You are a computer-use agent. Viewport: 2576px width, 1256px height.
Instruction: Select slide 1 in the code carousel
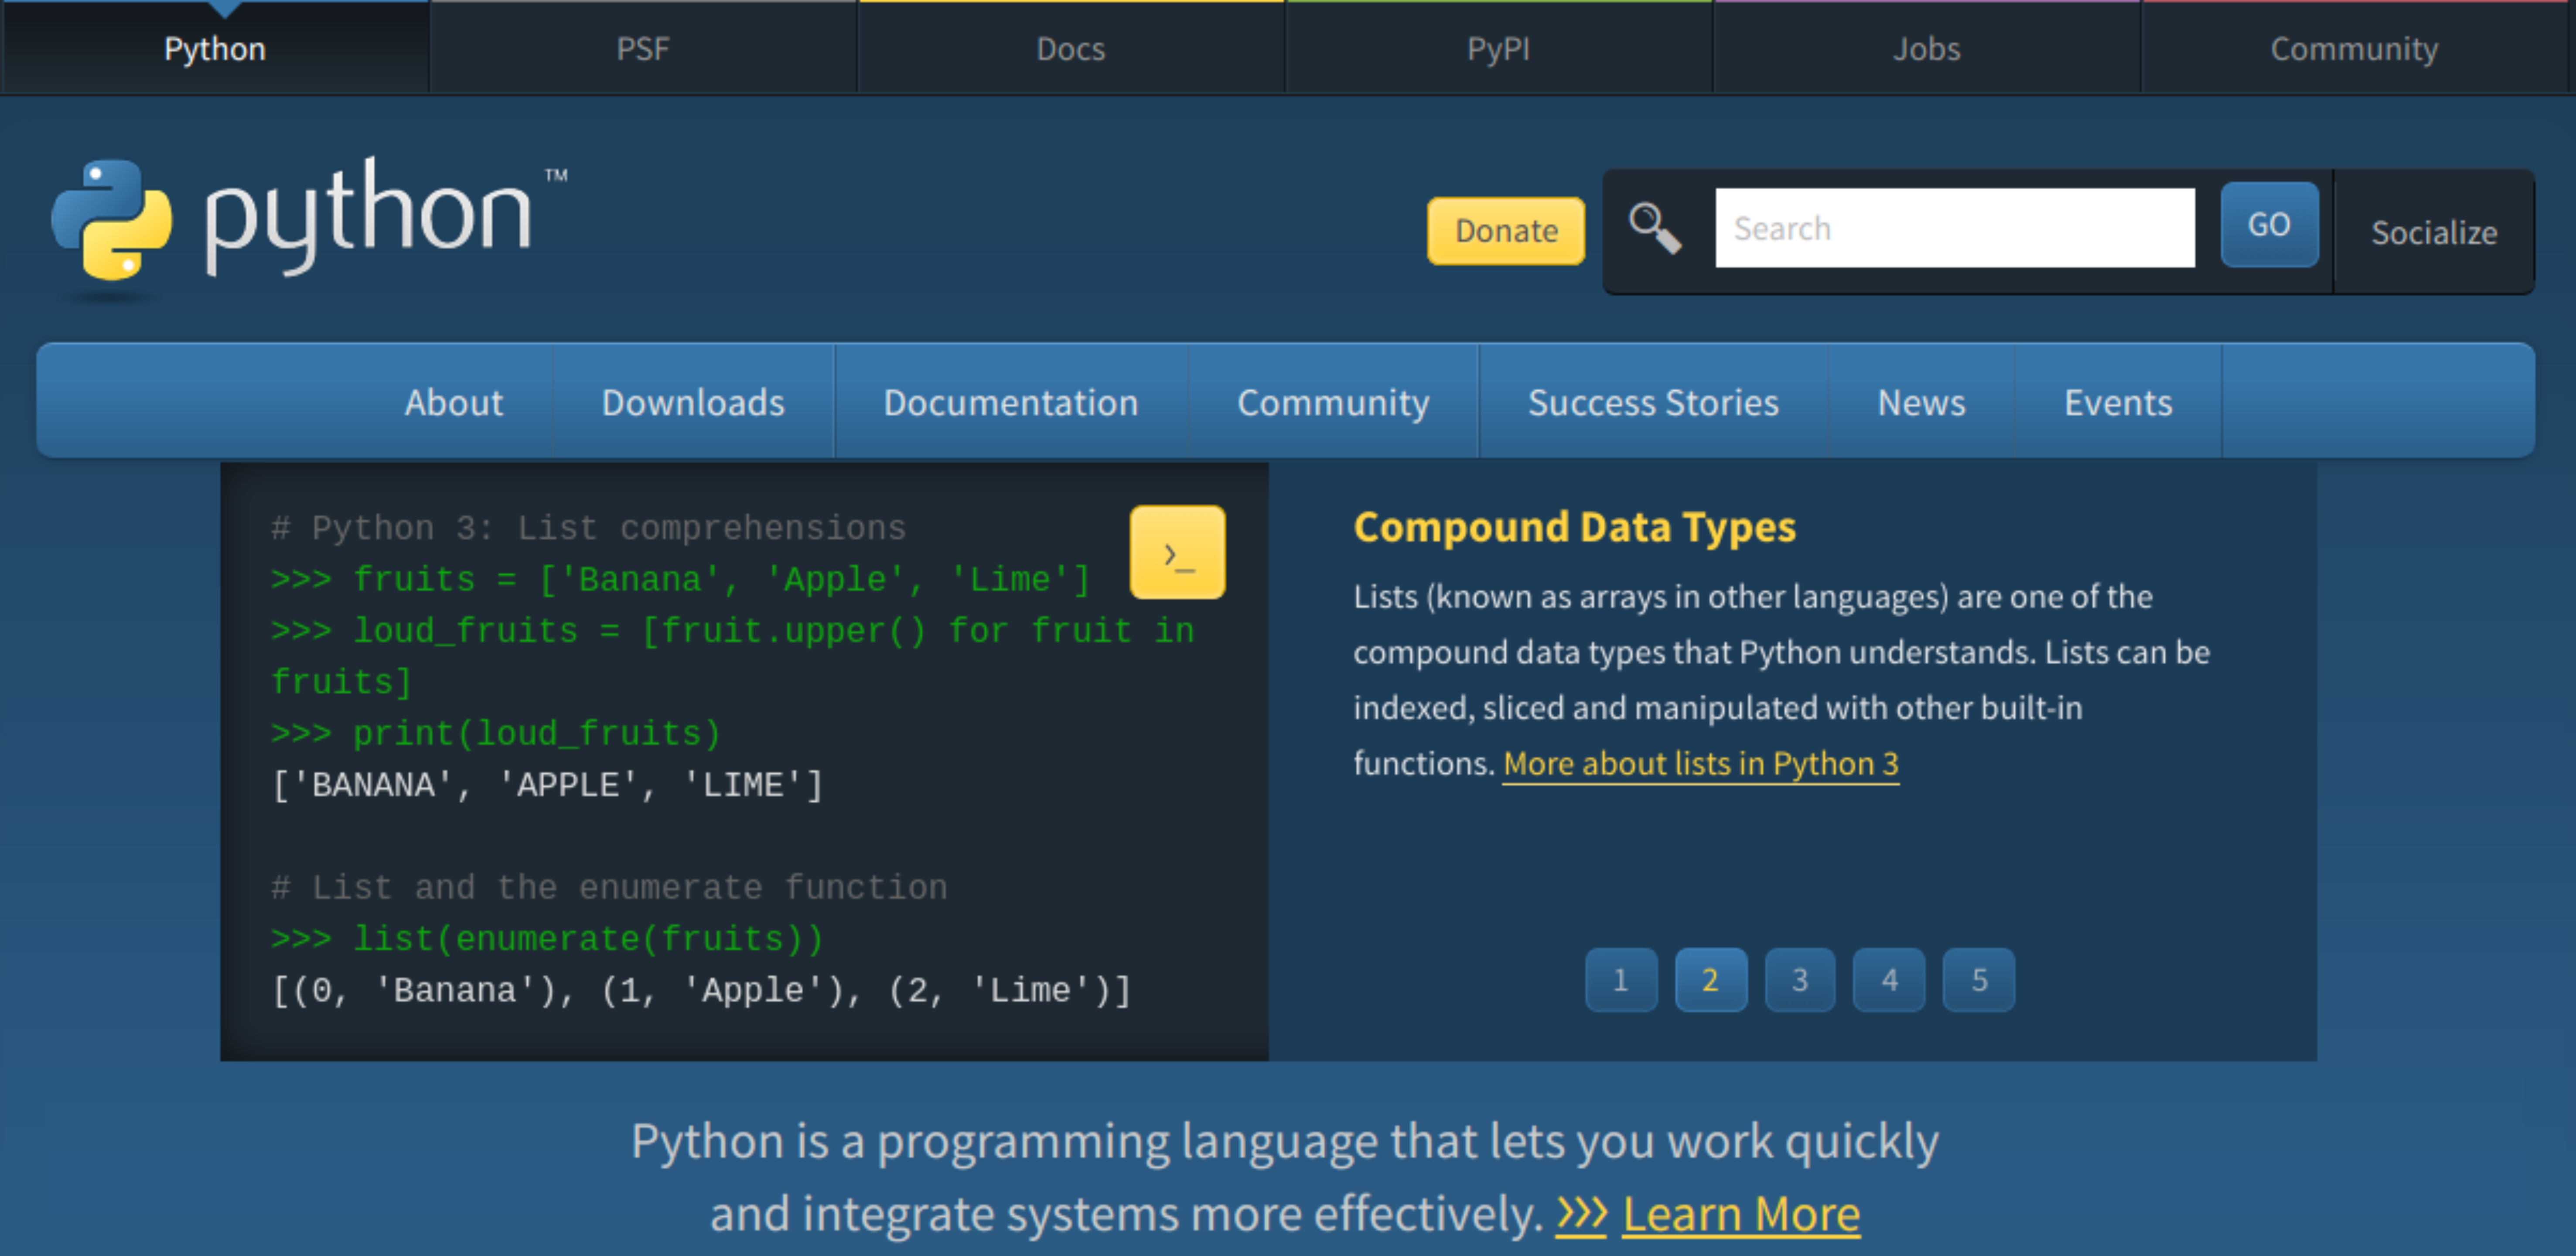tap(1620, 980)
